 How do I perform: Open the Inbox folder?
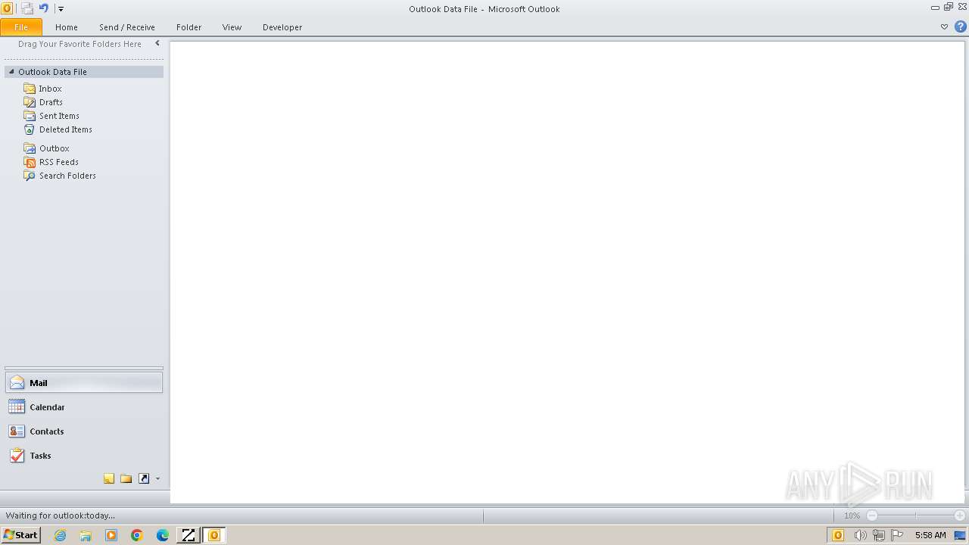coord(51,89)
